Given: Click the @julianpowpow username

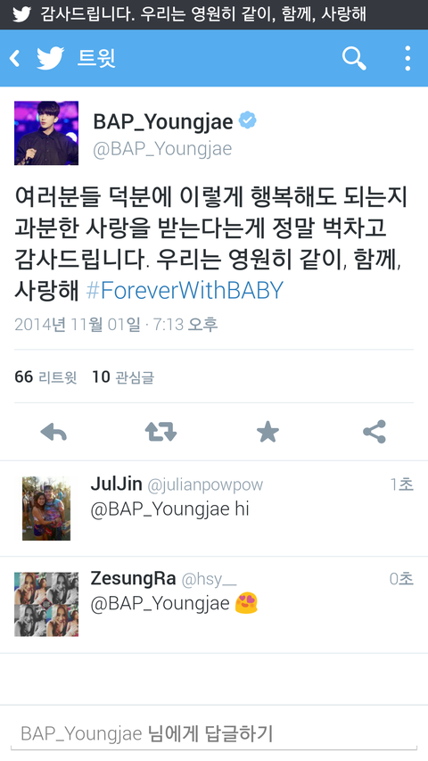Looking at the screenshot, I should coord(205,484).
